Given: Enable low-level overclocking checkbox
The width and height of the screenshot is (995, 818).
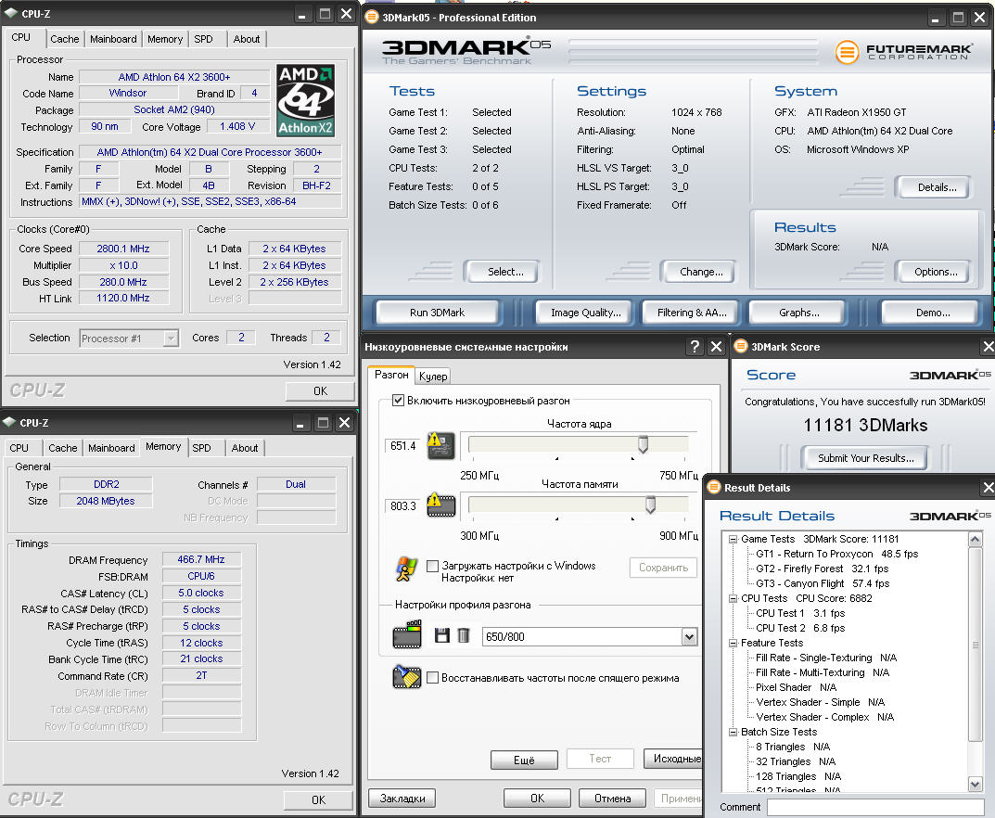Looking at the screenshot, I should [x=398, y=401].
